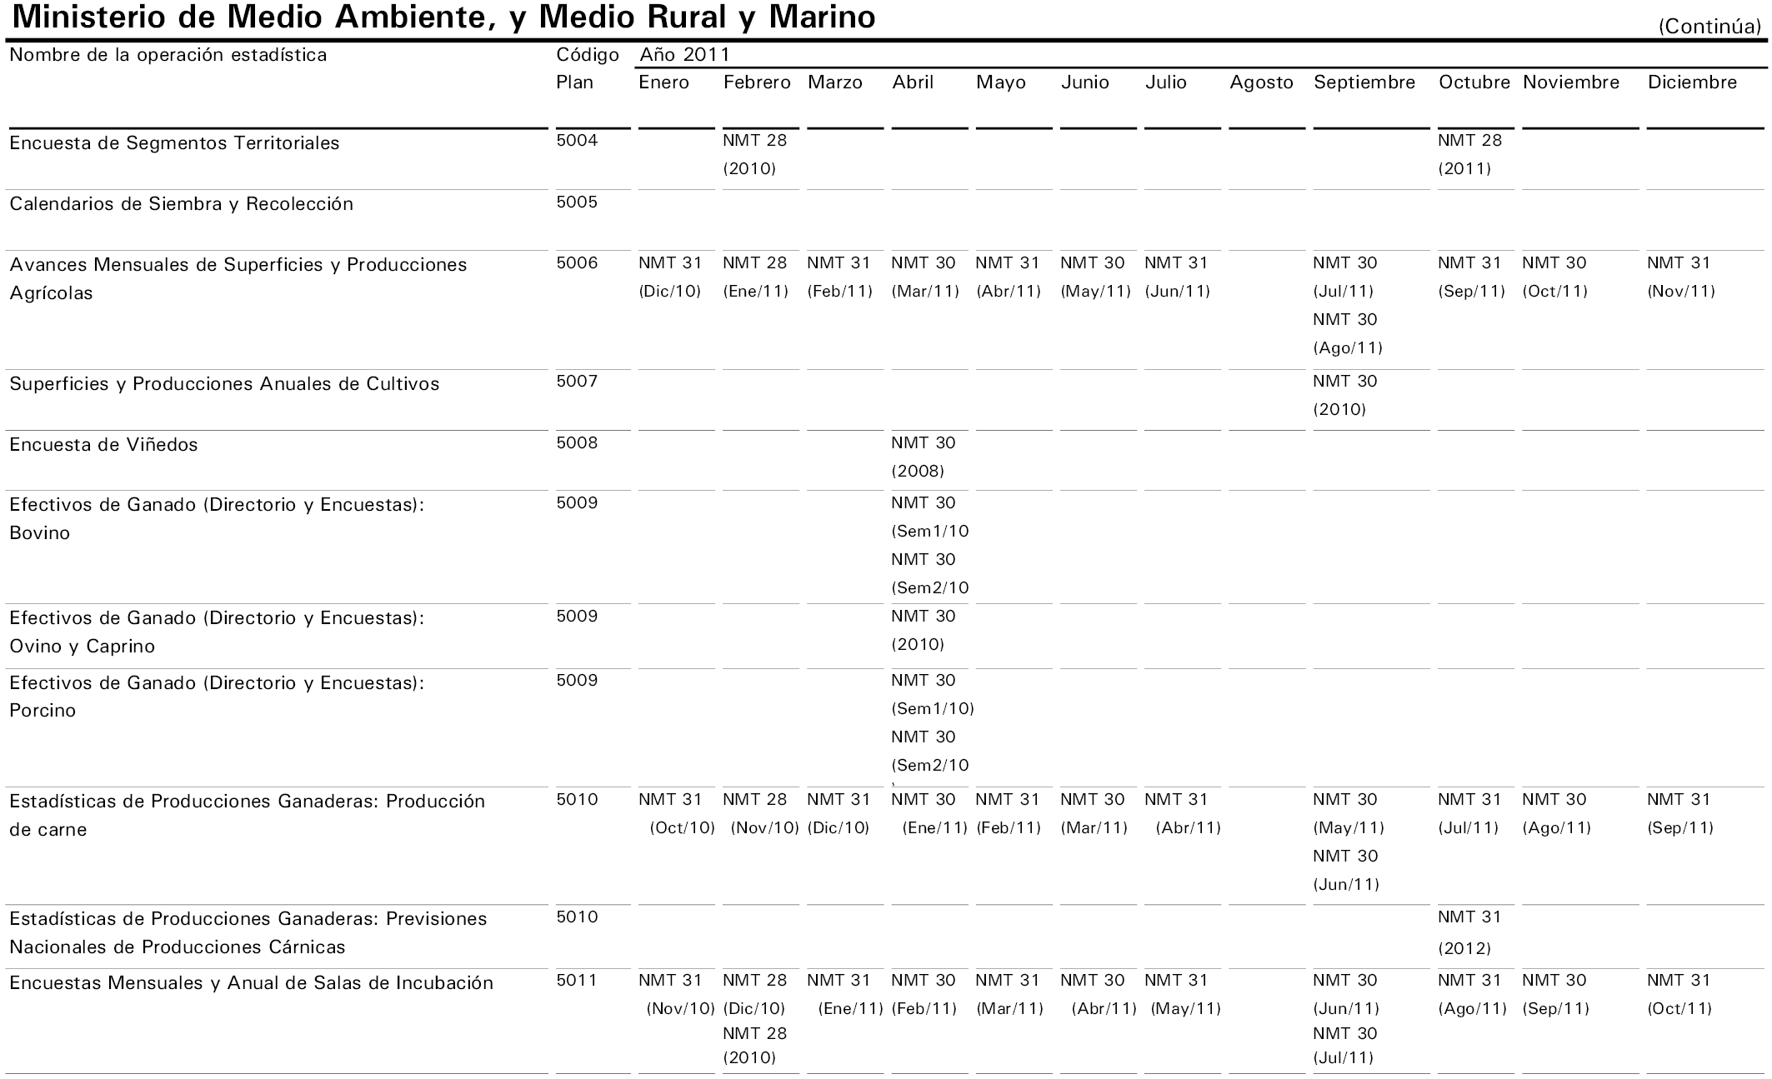Screen dimensions: 1772x1079
Task: Click row 'Encuesta de Segmentos Territoriales'
Action: click(174, 143)
